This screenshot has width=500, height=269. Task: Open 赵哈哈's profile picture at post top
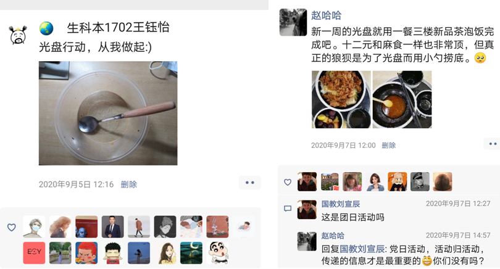[293, 22]
